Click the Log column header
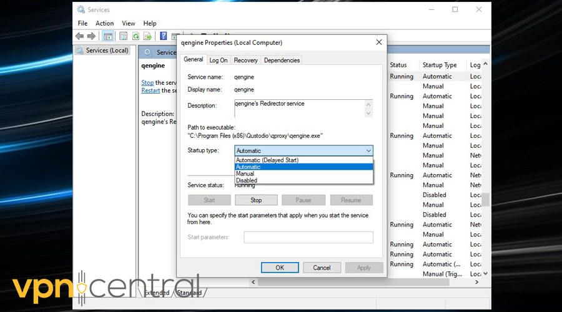Viewport: 562px width, 312px height. (x=475, y=65)
